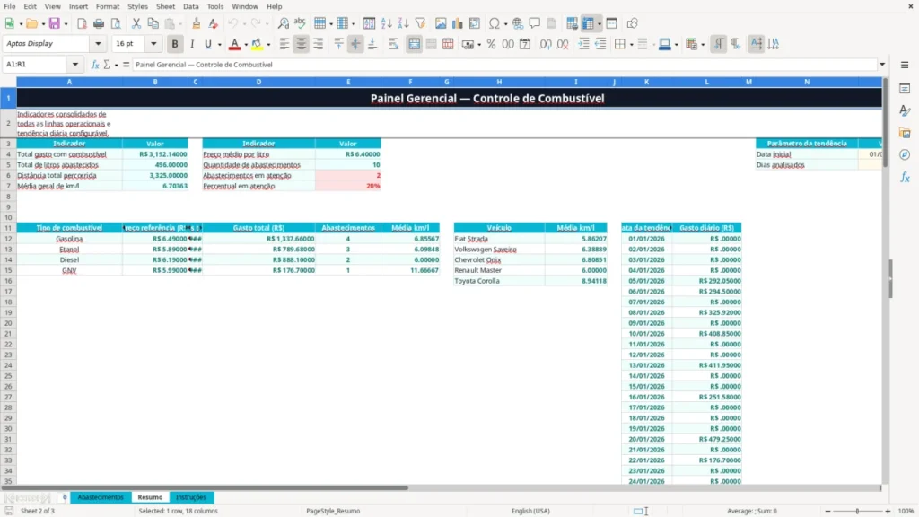The image size is (919, 517).
Task: Select the Clone Formatting paintbrush
Action: [x=197, y=23]
